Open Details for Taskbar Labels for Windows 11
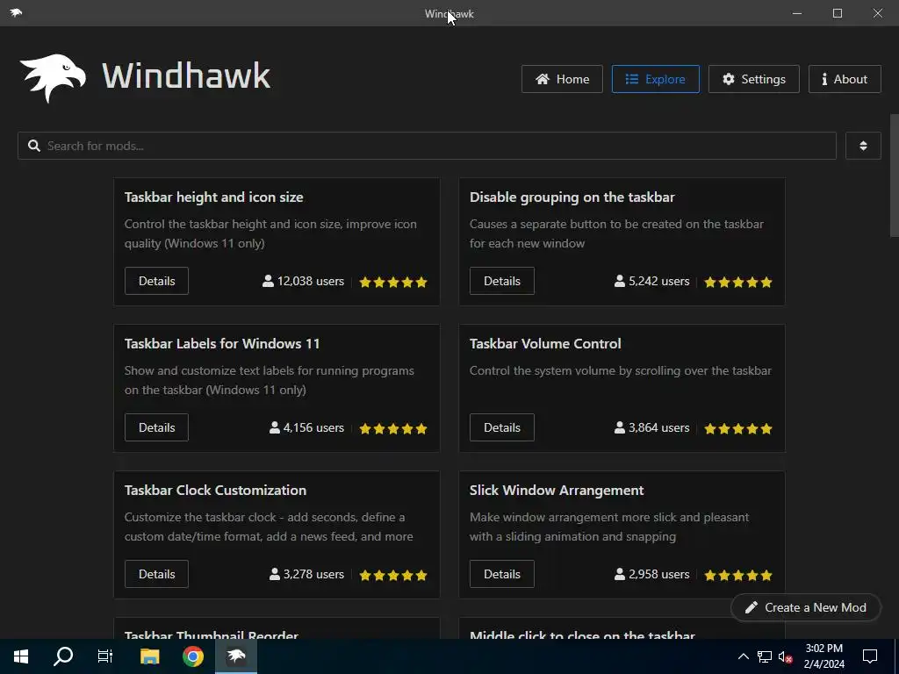Screen dimensions: 899x674 156,427
